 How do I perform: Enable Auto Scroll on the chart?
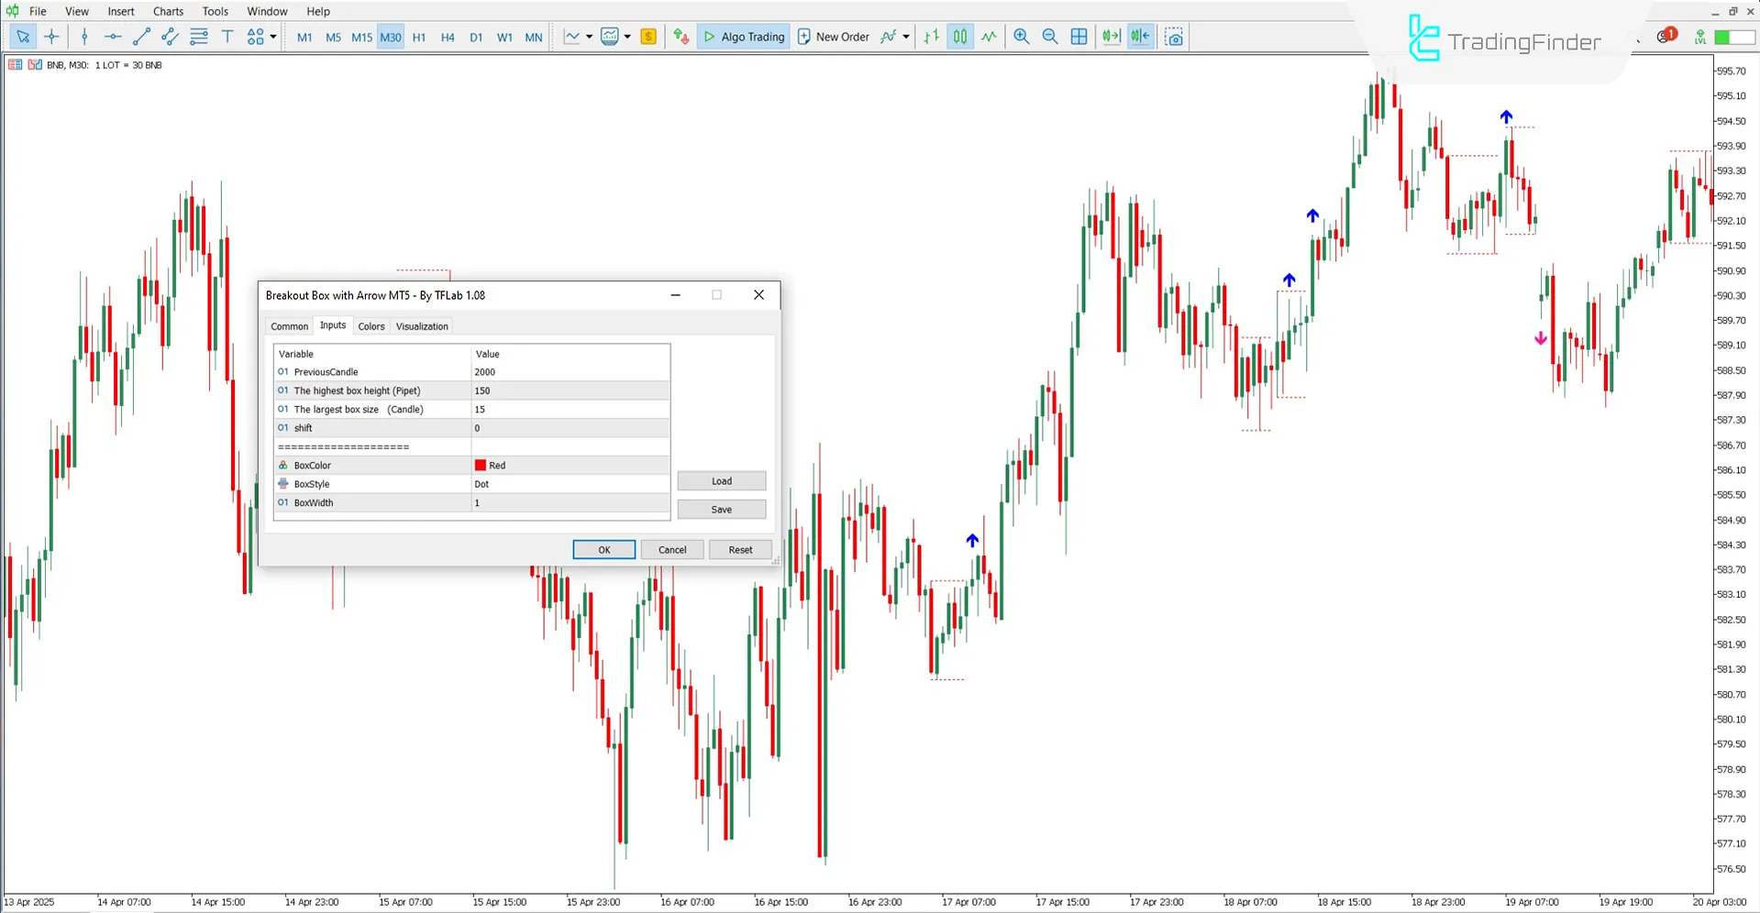click(1111, 37)
